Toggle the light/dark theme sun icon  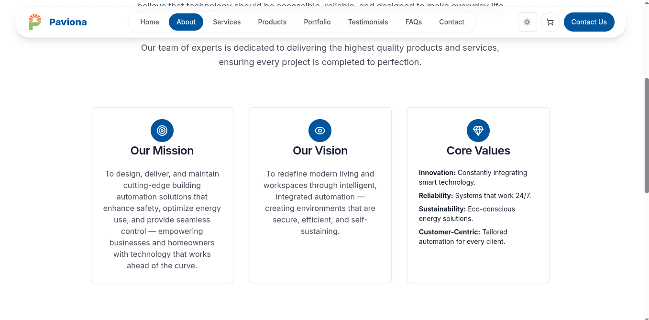(527, 22)
